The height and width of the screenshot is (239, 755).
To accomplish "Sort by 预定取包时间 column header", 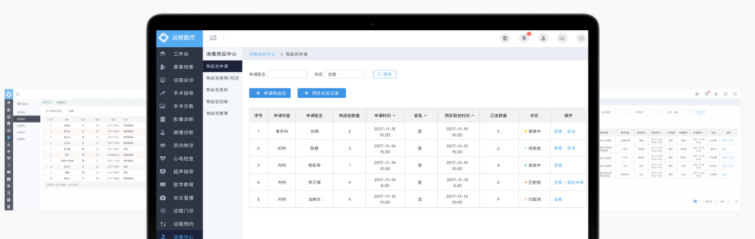I will (x=459, y=116).
